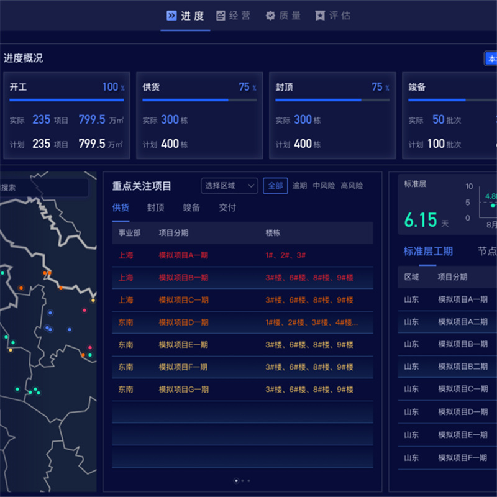Go to the third pagination dot
497x497 pixels.
pos(248,481)
